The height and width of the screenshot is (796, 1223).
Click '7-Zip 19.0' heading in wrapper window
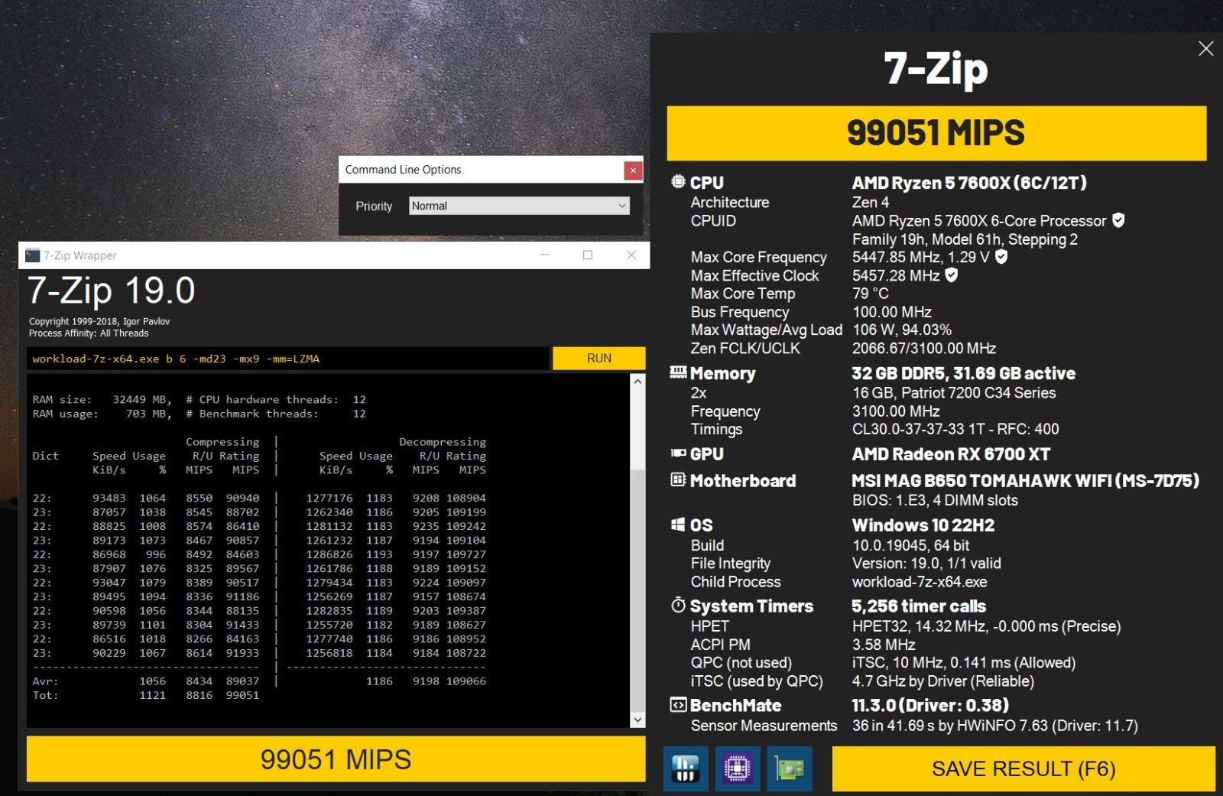click(112, 291)
